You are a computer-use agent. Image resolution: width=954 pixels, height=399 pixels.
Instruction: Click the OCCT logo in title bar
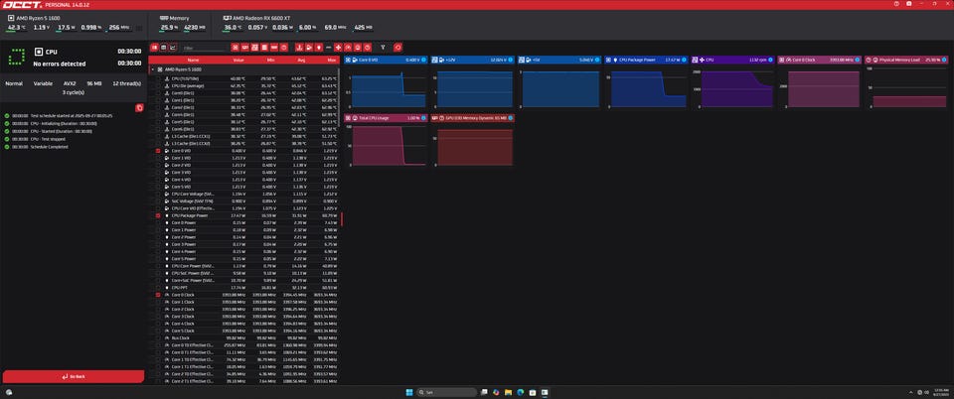tap(21, 4)
